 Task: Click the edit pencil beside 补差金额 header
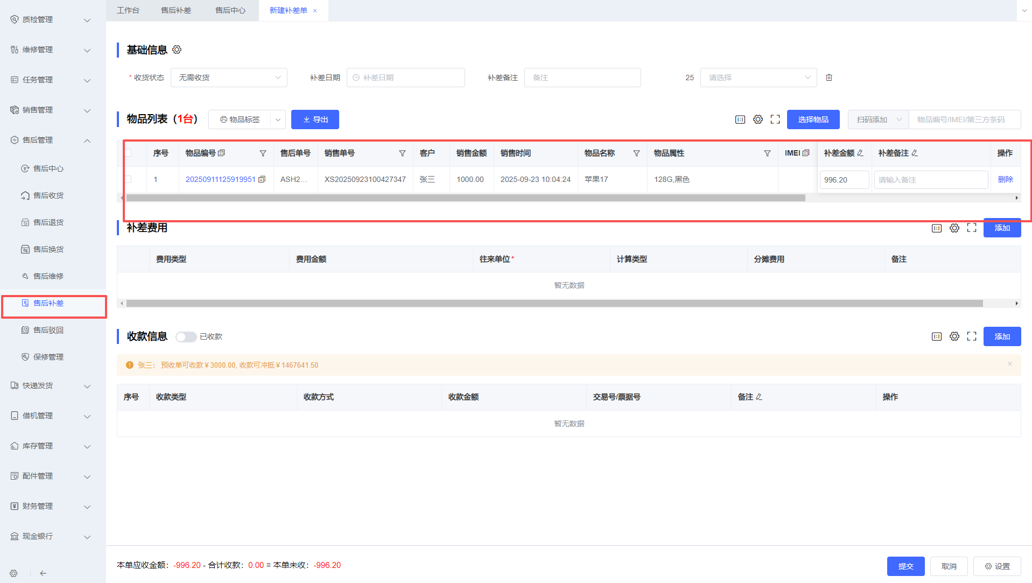pyautogui.click(x=860, y=153)
